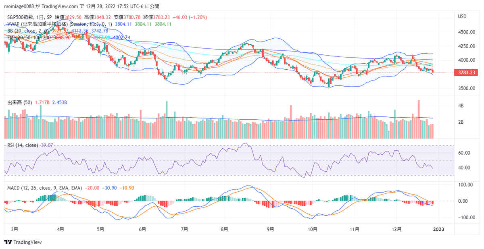Click the RSI value 39.07
Screen dimensions: 484x249
pyautogui.click(x=46, y=145)
